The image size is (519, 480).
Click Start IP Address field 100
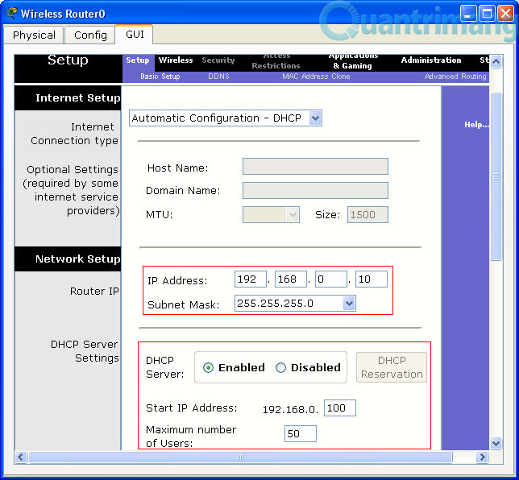339,408
